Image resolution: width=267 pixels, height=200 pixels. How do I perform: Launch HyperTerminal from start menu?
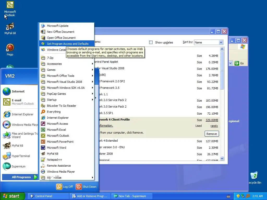click(x=19, y=156)
